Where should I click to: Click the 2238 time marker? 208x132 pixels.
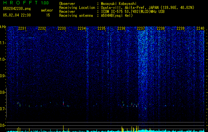(161, 28)
